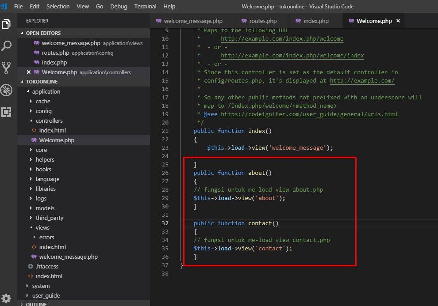
Task: Select Welcome.php in controllers folder
Action: (x=84, y=140)
